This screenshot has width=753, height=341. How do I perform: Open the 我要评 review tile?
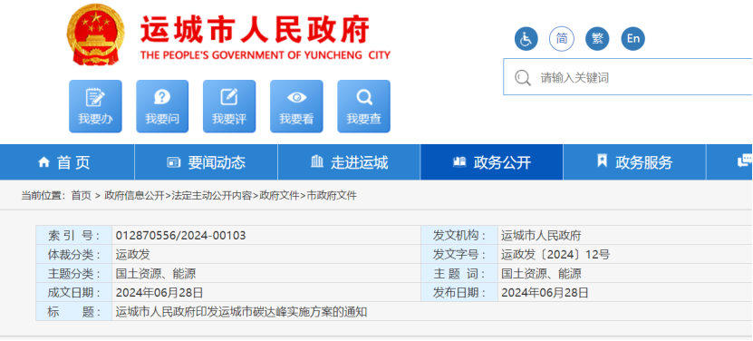pyautogui.click(x=229, y=106)
